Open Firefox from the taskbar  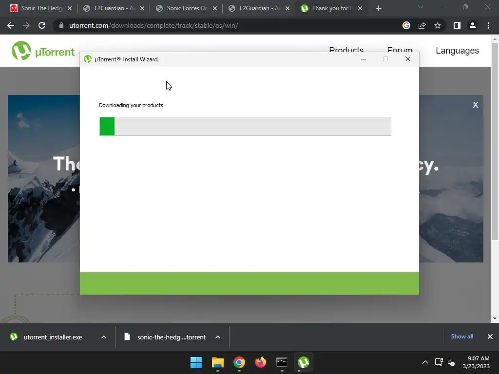[261, 362]
